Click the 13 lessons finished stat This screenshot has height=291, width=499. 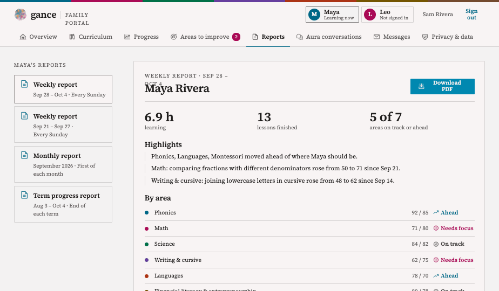(277, 121)
